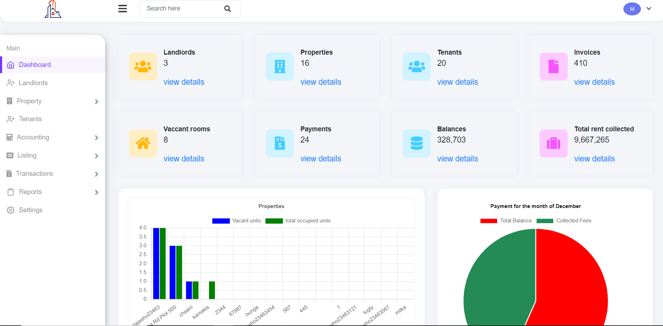663x326 pixels.
Task: Toggle the green Collected Fees legend swatch
Action: 545,221
